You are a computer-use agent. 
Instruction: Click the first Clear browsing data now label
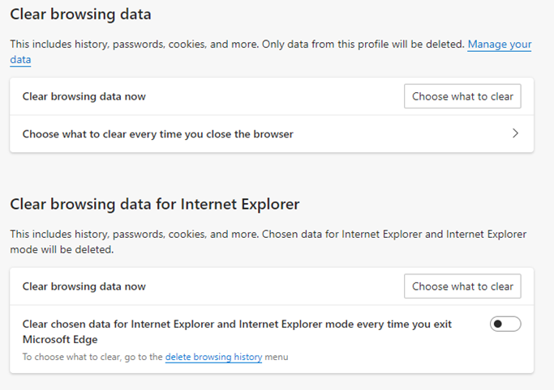coord(84,96)
